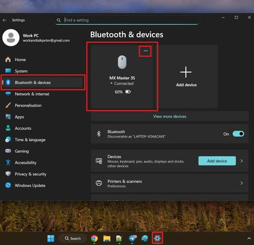The image size is (254, 245).
Task: Select Accounts in the sidebar
Action: pos(42,129)
